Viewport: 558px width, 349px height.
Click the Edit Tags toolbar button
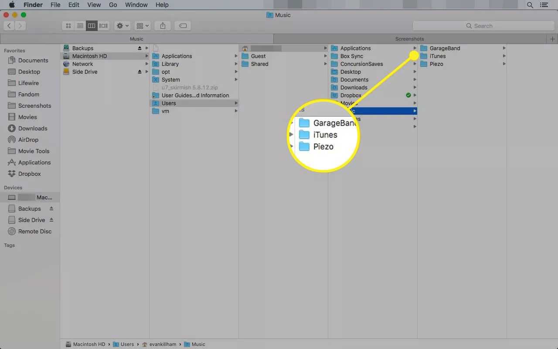183,26
